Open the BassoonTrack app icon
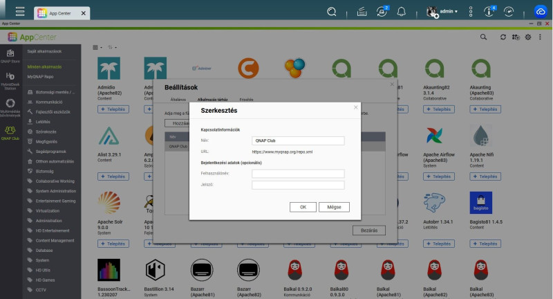The image size is (553, 299). [109, 270]
